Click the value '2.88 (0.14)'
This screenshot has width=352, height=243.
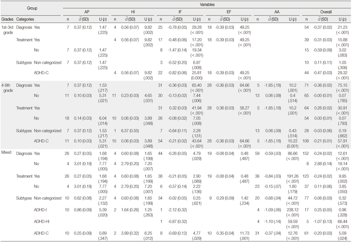323,164
